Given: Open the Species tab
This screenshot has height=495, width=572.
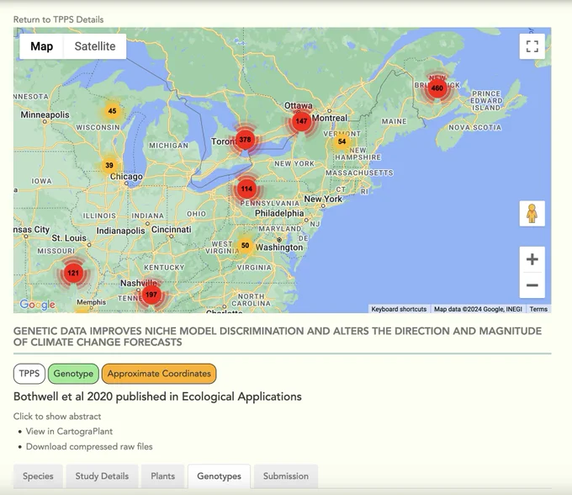Looking at the screenshot, I should (x=38, y=476).
